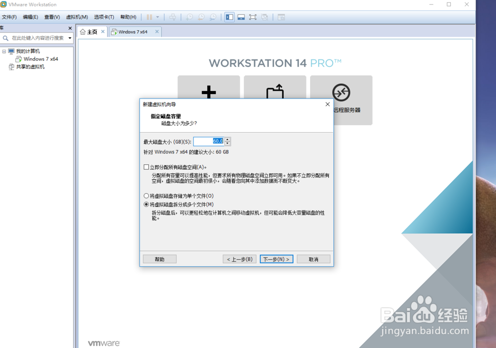Open the 查看(V) menu

[x=52, y=17]
